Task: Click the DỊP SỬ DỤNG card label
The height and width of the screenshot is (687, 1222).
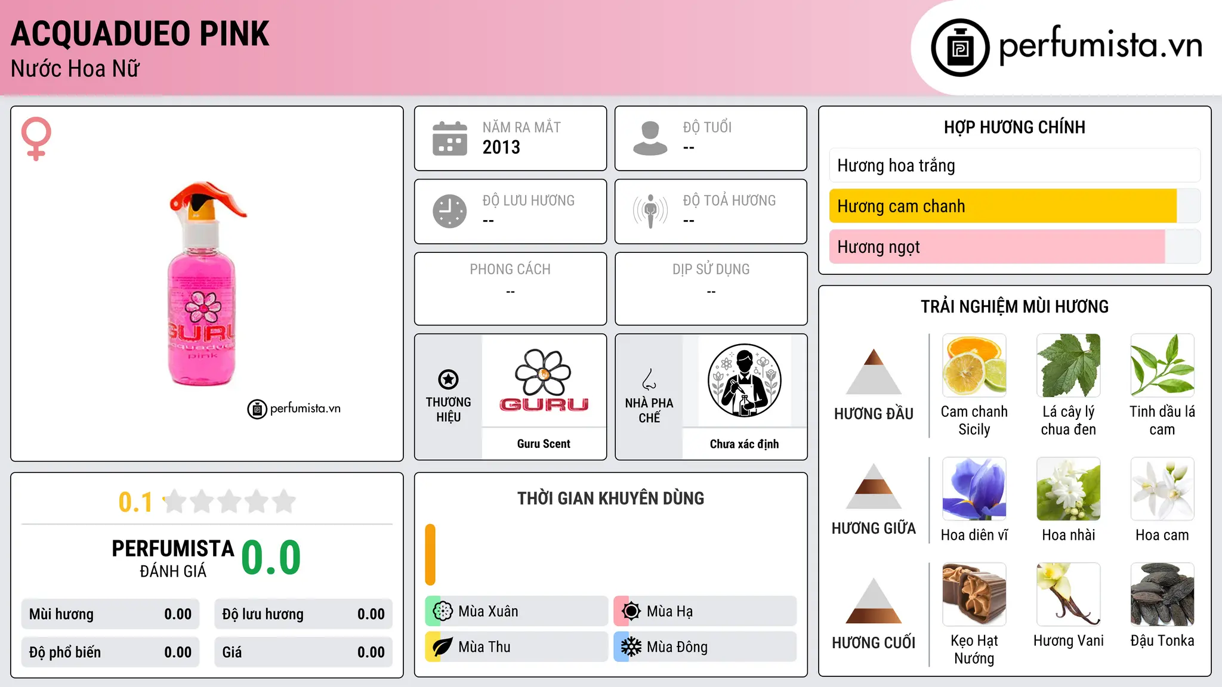Action: [x=711, y=270]
